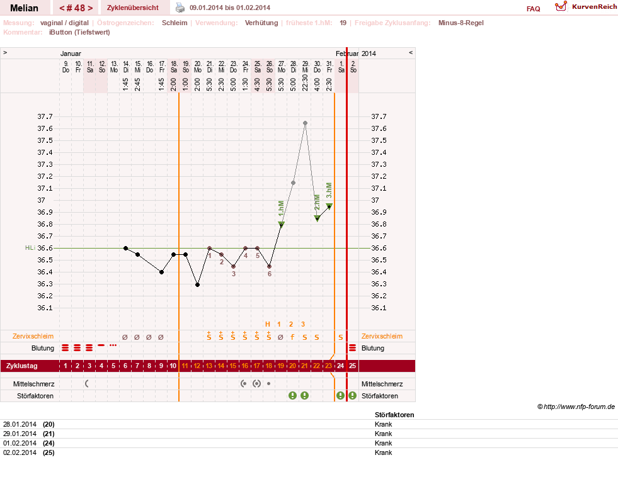
Task: Click Zyklustag cell 19
Action: [x=280, y=366]
